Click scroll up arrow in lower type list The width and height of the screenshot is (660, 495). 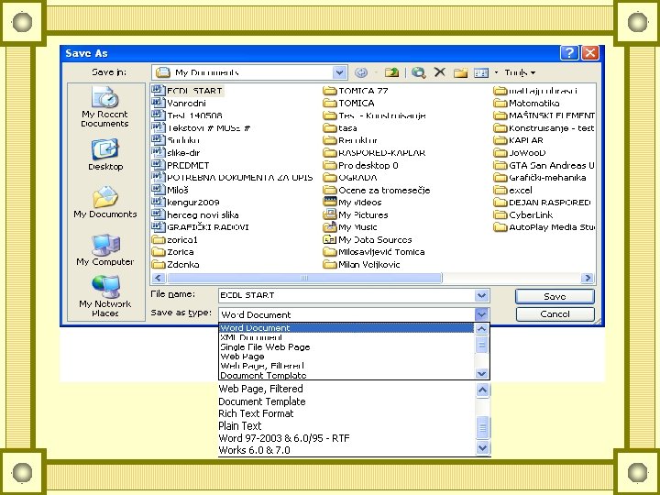click(x=482, y=390)
